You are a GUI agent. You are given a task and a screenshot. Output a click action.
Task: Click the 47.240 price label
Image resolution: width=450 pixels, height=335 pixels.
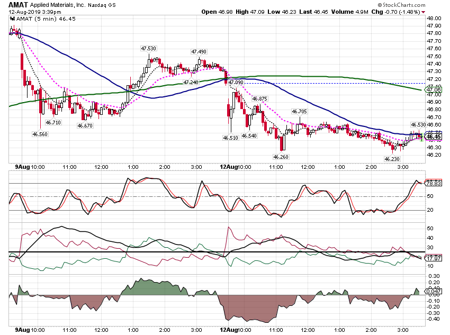191,83
